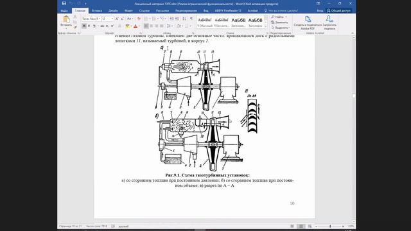The image size is (411, 231).
Task: Switch to Вставка tab
Action: [x=97, y=11]
